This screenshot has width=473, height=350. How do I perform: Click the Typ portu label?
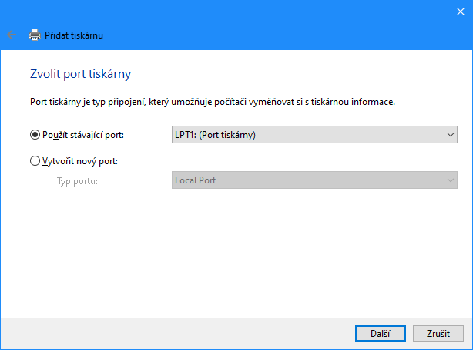tap(78, 181)
